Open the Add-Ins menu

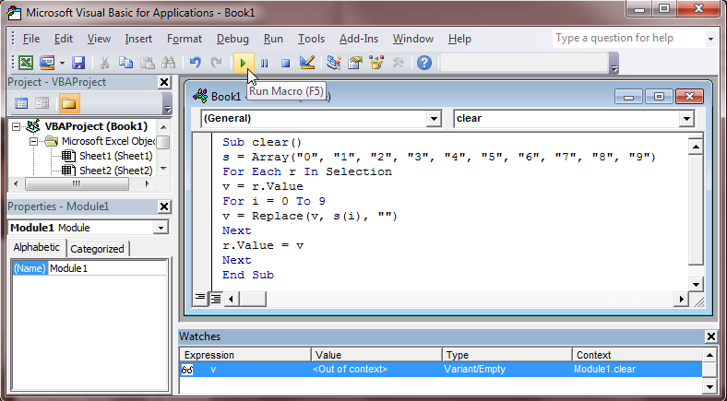pyautogui.click(x=359, y=39)
